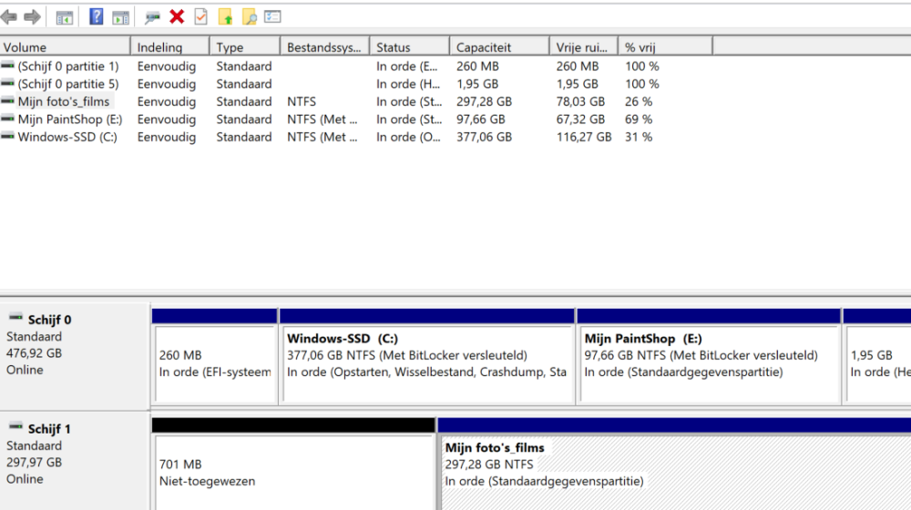
Task: Select Mijn foto's_films in the volume list
Action: tap(64, 102)
